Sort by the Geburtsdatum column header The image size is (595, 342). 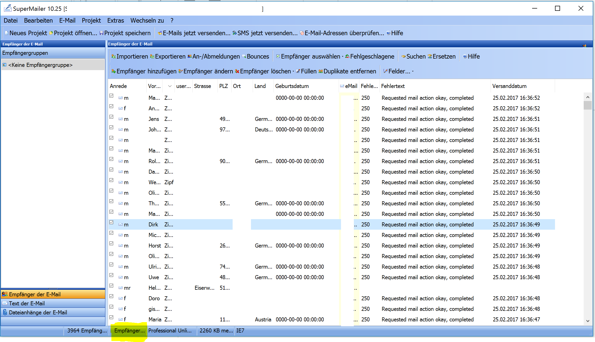point(306,86)
